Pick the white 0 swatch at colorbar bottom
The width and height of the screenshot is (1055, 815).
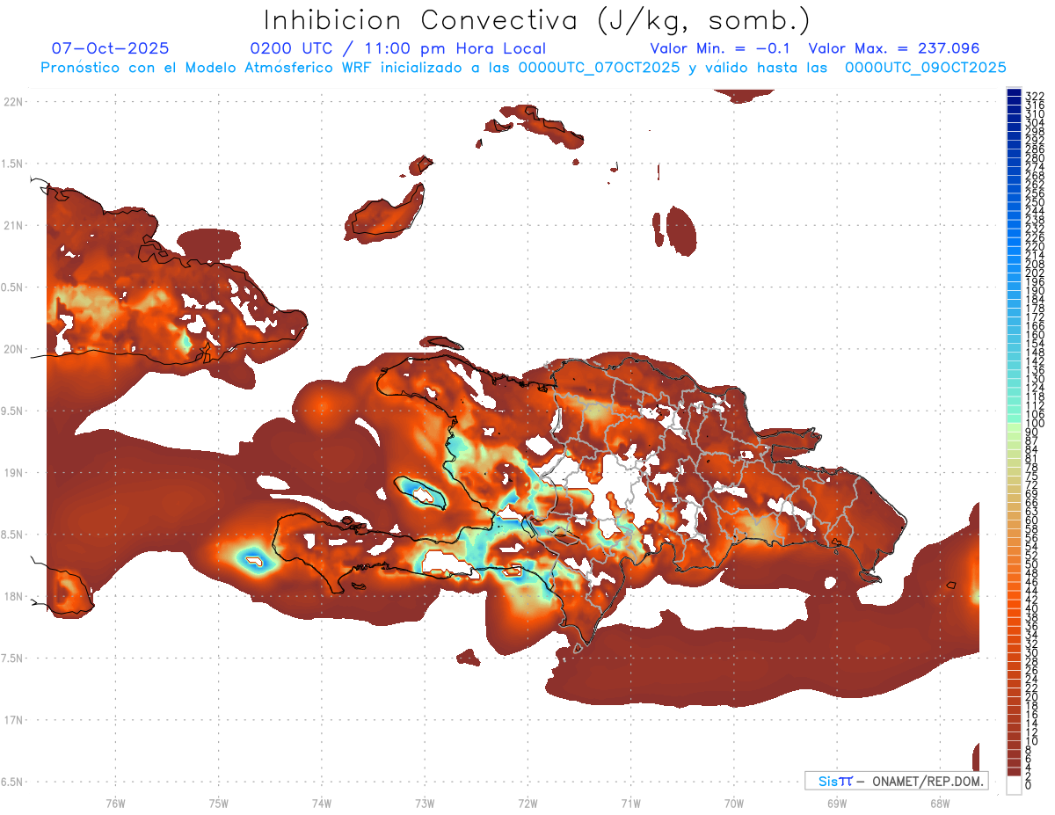coord(1014,787)
